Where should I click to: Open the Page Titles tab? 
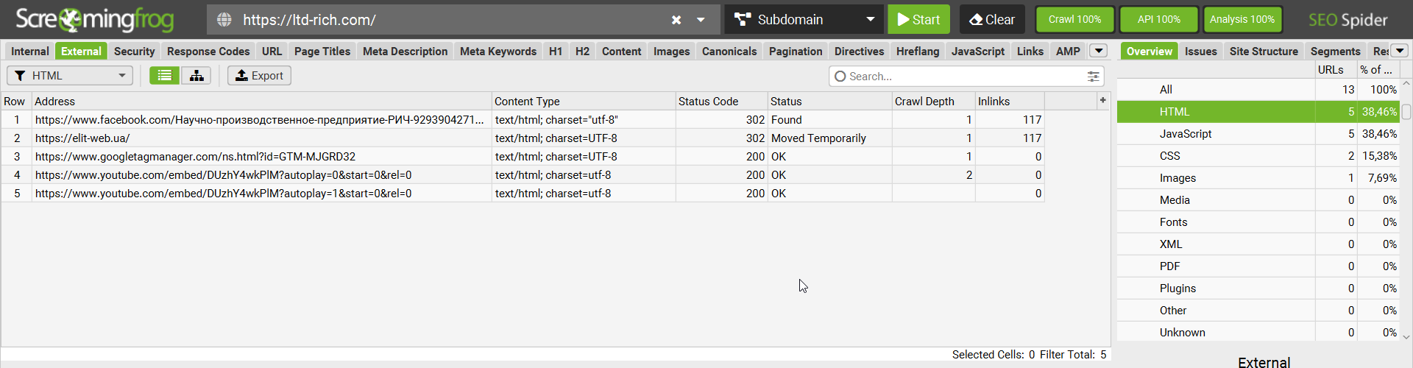[x=322, y=51]
